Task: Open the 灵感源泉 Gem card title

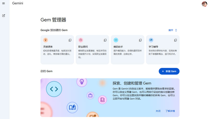Action: (48, 47)
